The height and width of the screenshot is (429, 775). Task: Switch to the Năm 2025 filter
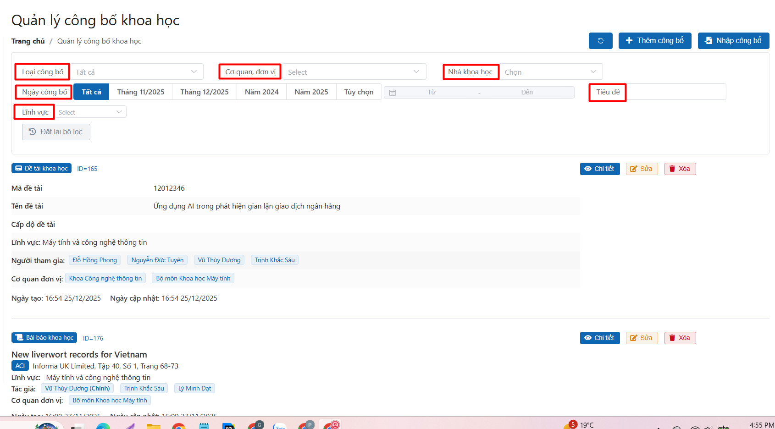[311, 92]
